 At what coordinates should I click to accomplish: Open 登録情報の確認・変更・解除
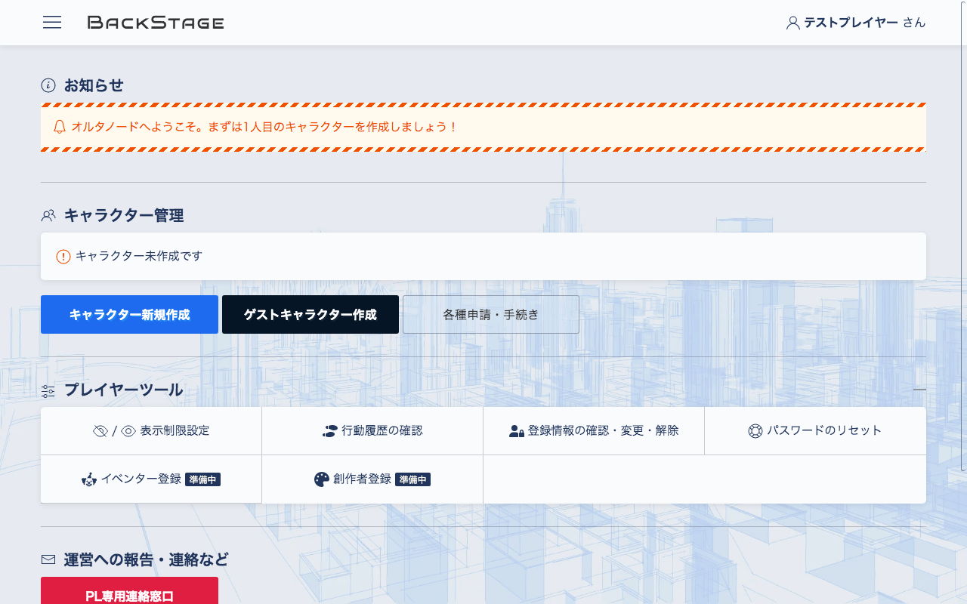(594, 431)
